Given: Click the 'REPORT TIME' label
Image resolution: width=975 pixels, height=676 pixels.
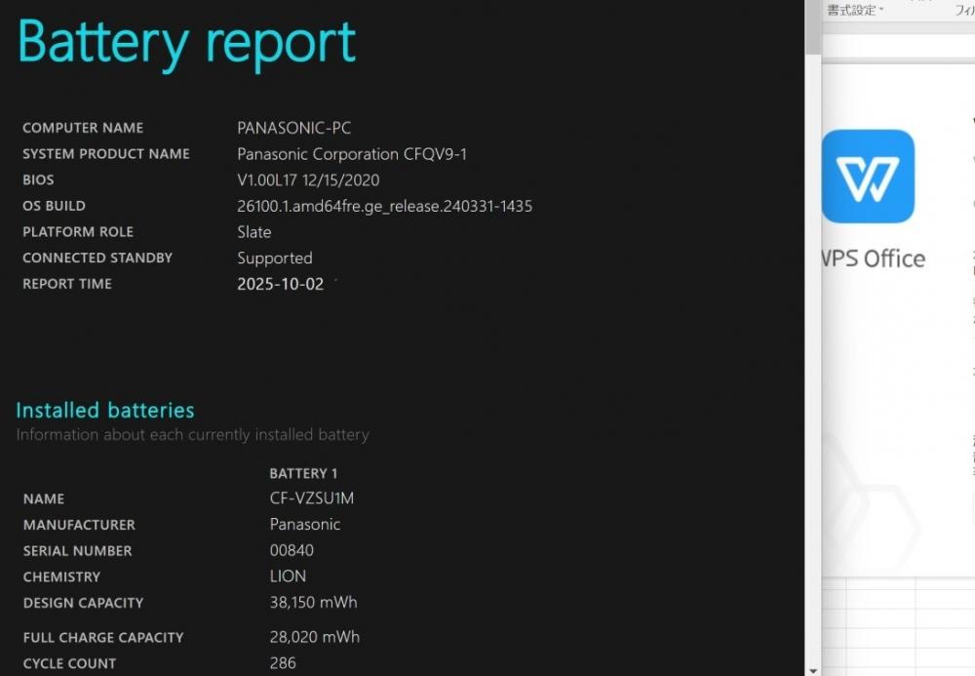Looking at the screenshot, I should 67,284.
